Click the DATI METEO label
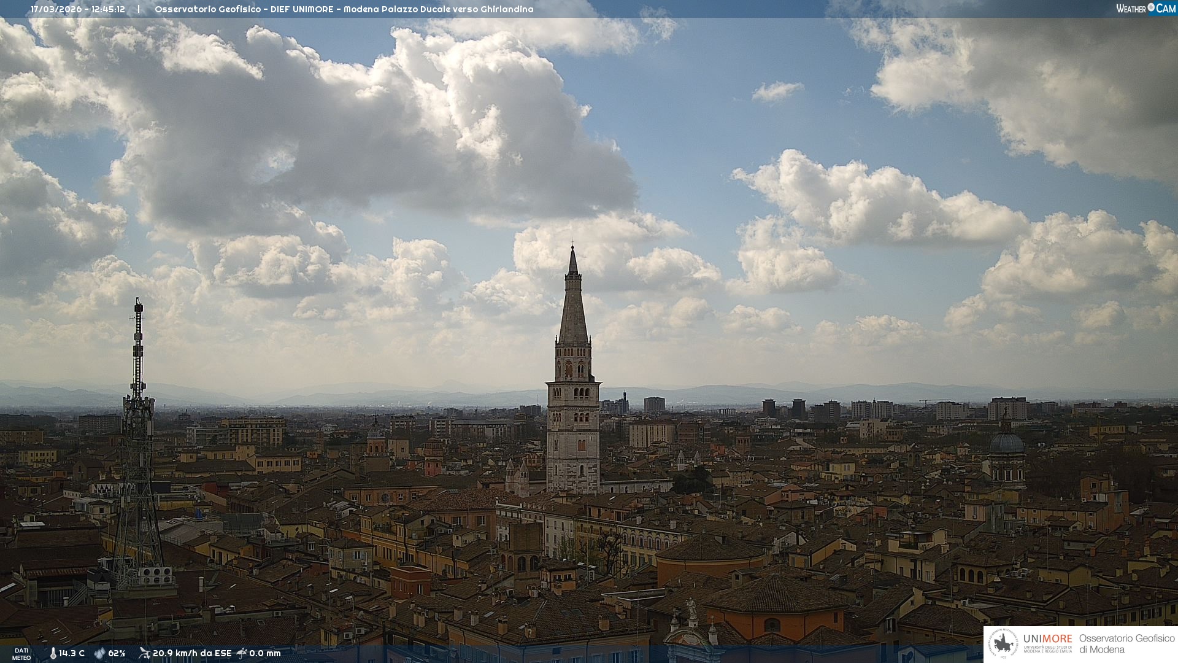This screenshot has width=1178, height=663. tap(21, 654)
